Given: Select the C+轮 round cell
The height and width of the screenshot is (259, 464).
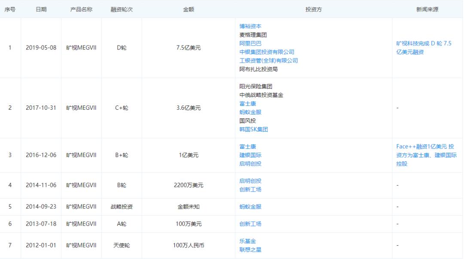Looking at the screenshot, I should point(121,108).
